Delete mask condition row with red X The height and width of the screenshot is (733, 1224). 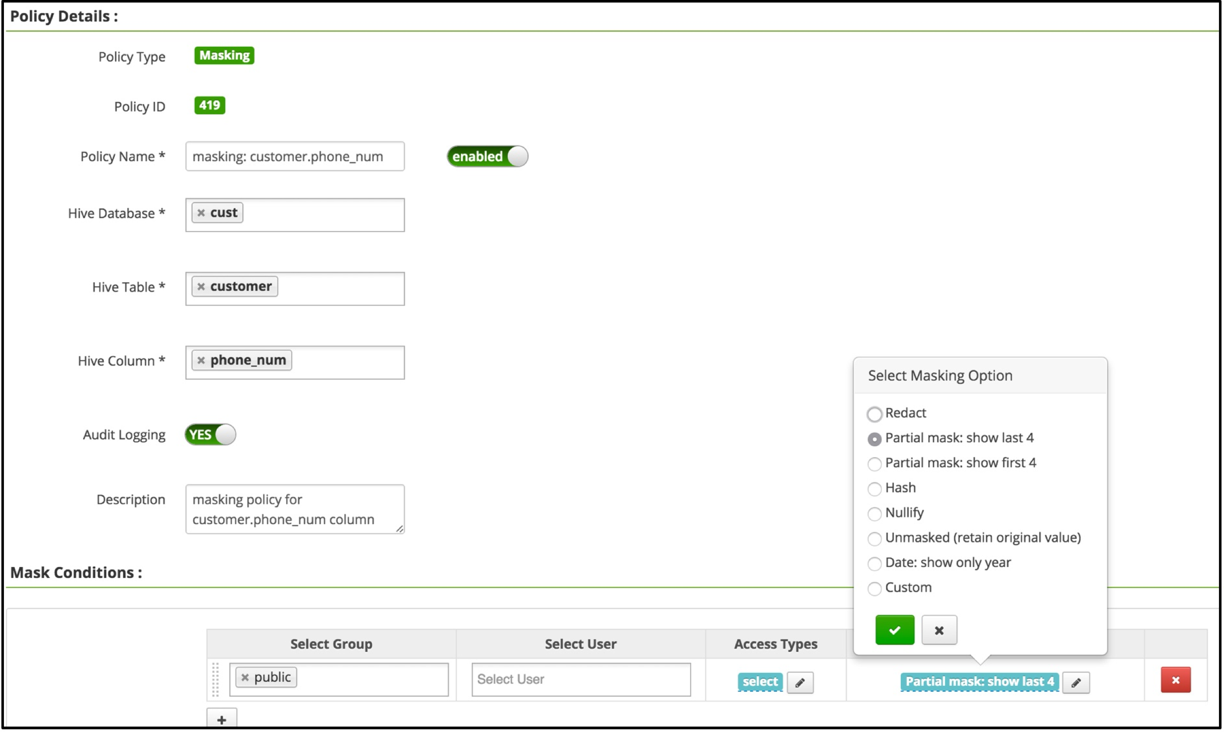pyautogui.click(x=1176, y=680)
